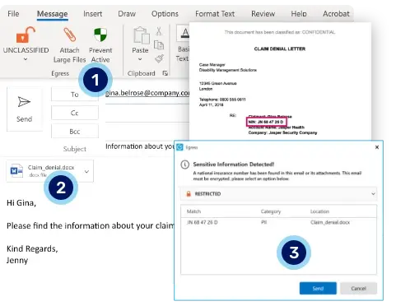396x306 pixels.
Task: Open the Acrobat tab
Action: point(336,14)
